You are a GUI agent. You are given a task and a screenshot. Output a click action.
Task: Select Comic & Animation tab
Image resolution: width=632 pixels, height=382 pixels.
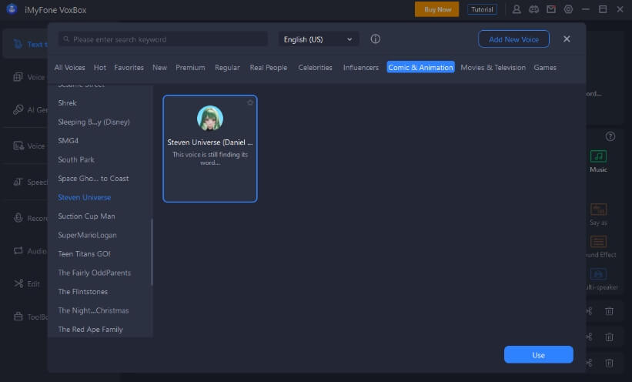[x=420, y=67]
